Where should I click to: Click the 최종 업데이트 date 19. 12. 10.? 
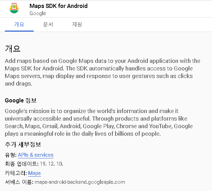point(52,164)
